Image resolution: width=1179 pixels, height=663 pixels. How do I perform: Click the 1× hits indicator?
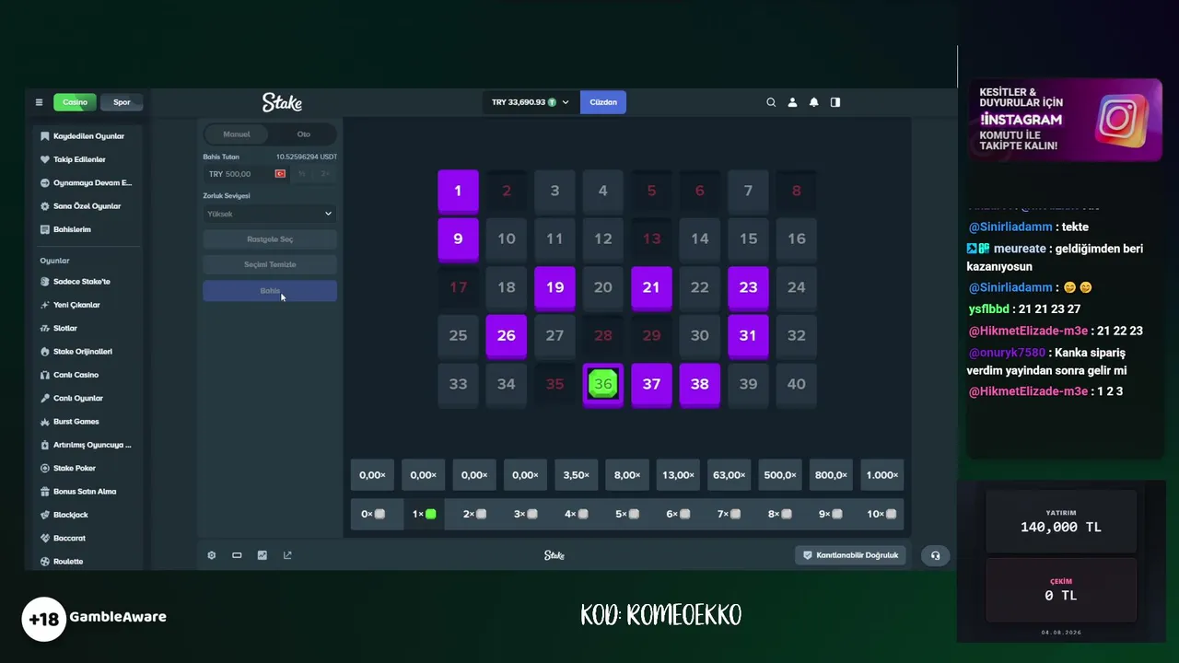[424, 514]
